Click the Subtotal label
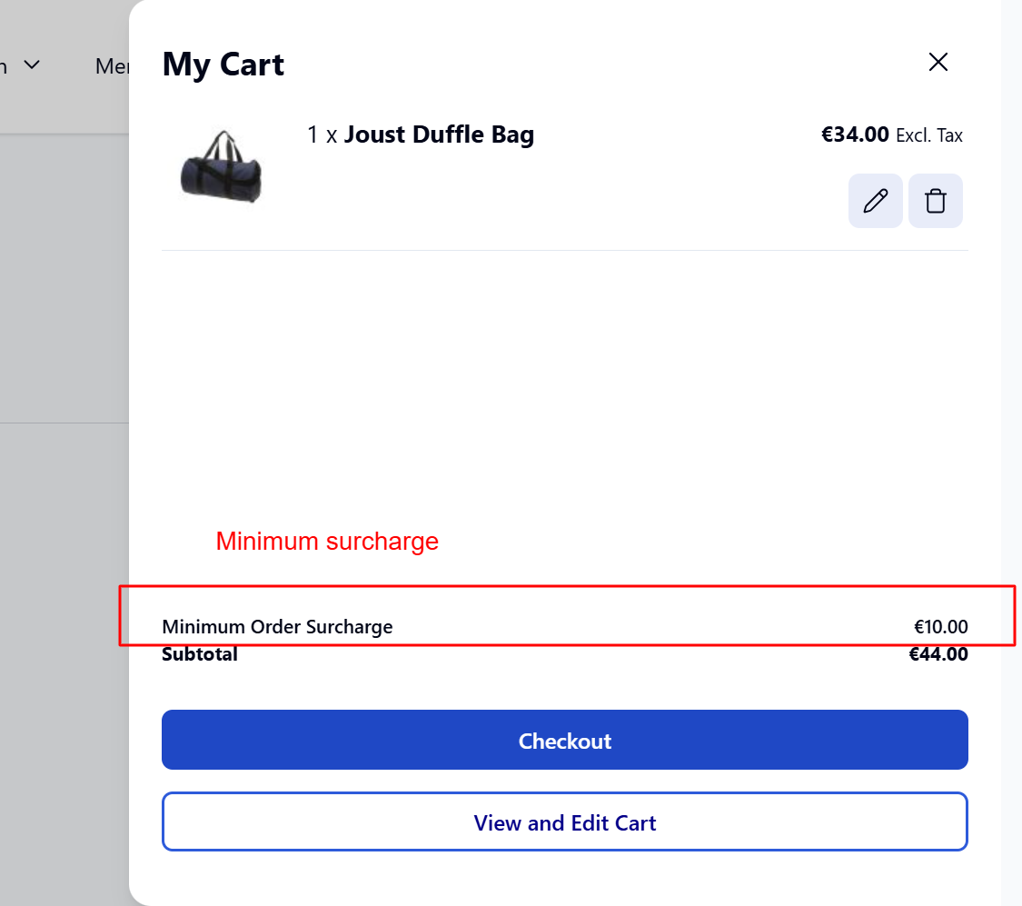 (x=200, y=654)
